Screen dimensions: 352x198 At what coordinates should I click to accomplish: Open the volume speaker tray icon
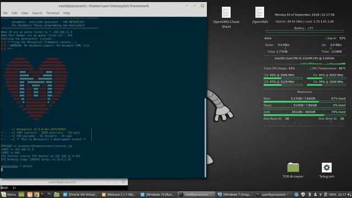click(349, 194)
